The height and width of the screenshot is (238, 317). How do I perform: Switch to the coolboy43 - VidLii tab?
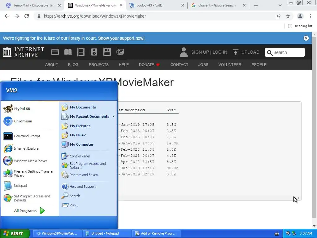156,5
